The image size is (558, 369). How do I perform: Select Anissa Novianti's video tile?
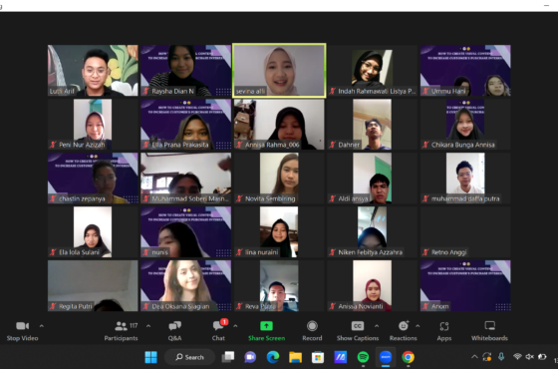[x=373, y=285]
